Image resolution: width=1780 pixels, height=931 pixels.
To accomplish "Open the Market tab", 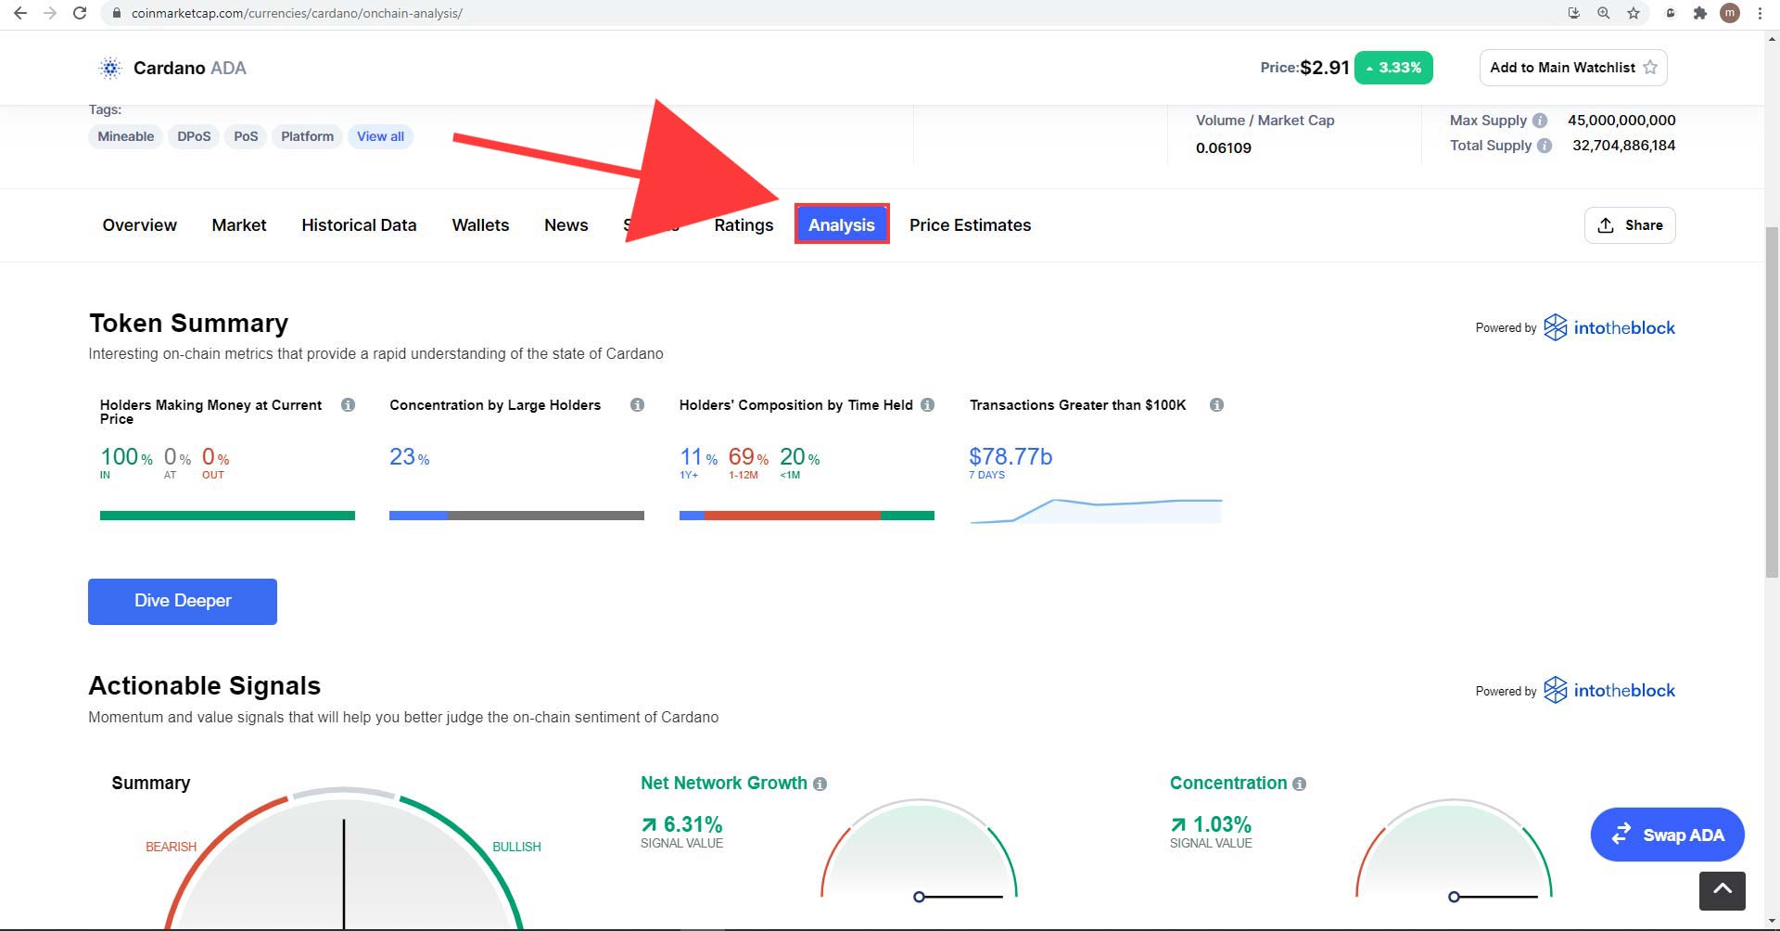I will [238, 225].
